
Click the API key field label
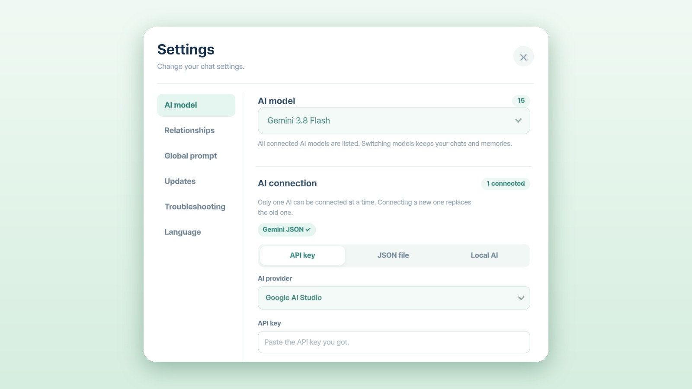(x=269, y=323)
